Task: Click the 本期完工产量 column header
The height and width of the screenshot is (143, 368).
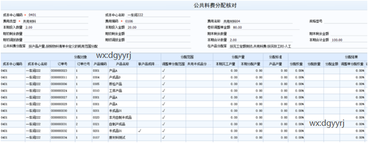Action: pyautogui.click(x=225, y=64)
